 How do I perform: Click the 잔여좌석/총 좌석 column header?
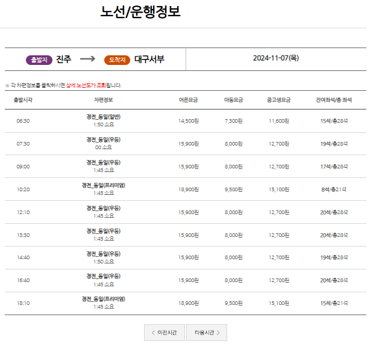(x=334, y=100)
